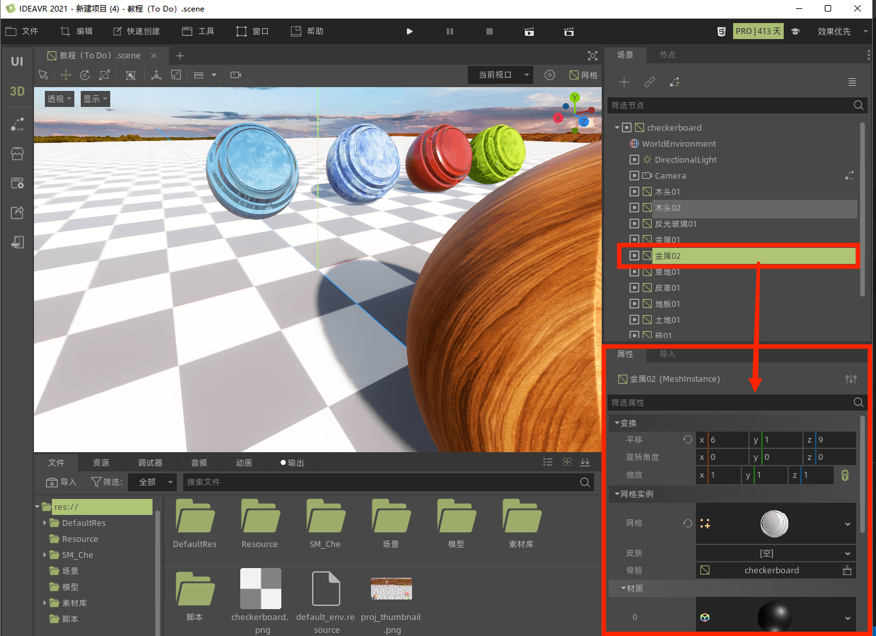Open the 编辑 menu
The height and width of the screenshot is (636, 876).
pos(77,31)
